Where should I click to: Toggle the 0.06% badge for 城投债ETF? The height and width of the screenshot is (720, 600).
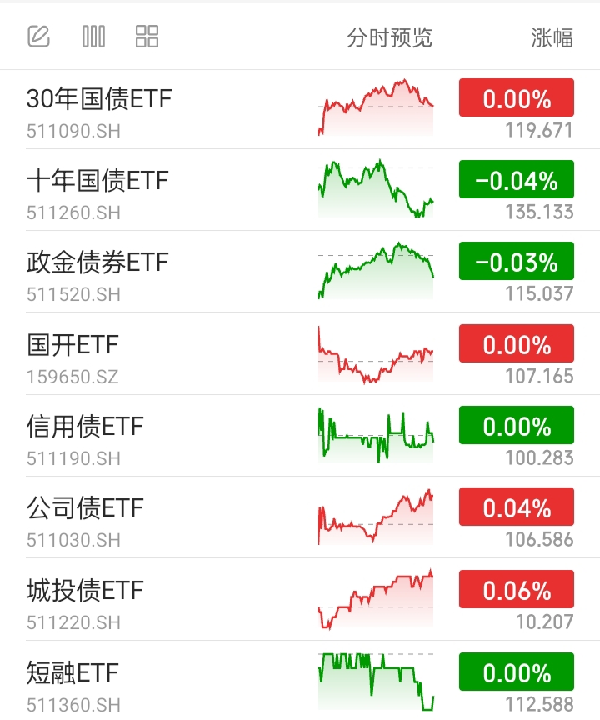(x=517, y=589)
